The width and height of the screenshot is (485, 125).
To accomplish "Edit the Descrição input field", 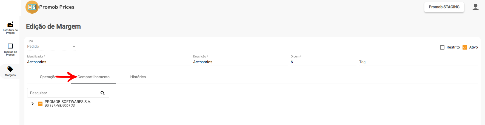I will (x=240, y=62).
